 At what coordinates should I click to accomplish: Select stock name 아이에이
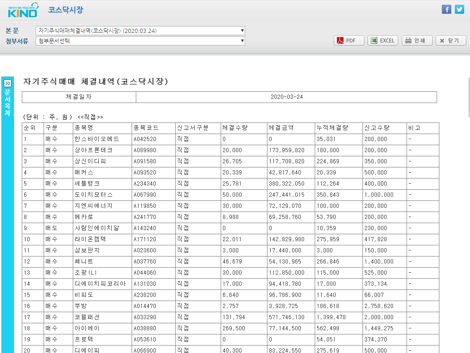coord(87,328)
